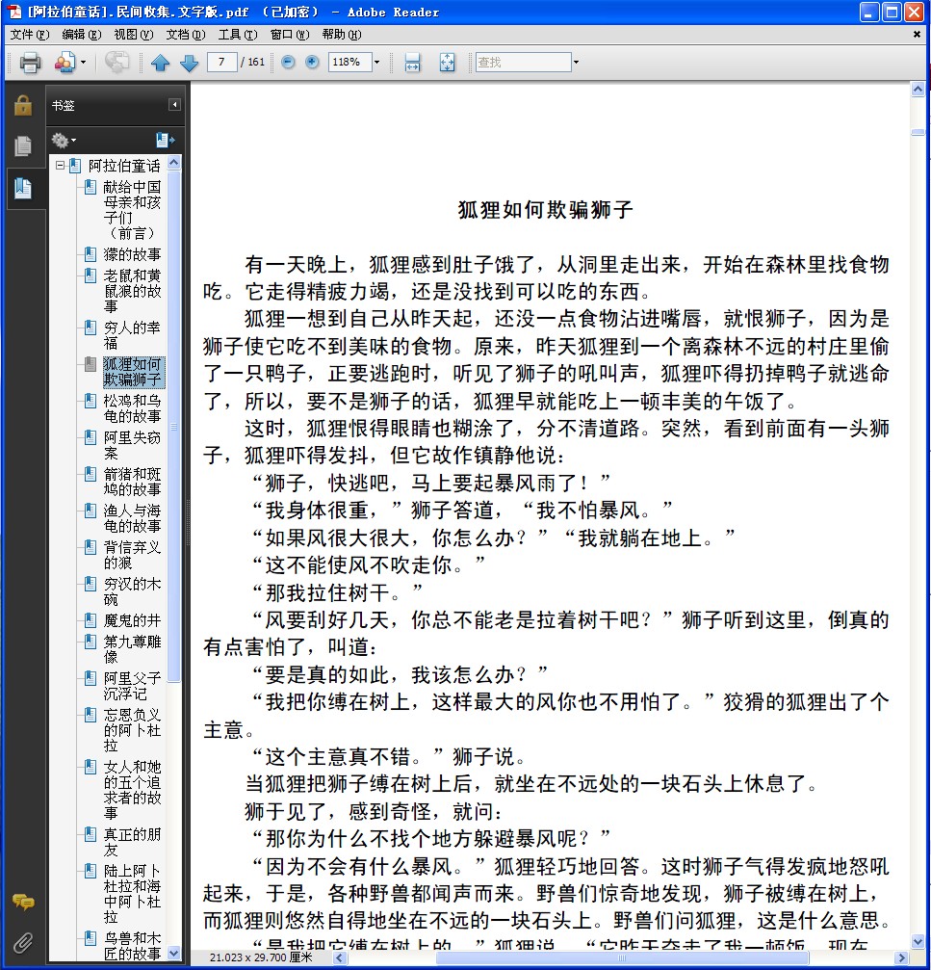Open the find options dropdown arrow

(576, 62)
